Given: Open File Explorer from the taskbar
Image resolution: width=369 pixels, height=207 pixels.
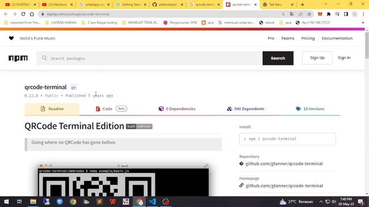Looking at the screenshot, I should 33,202.
